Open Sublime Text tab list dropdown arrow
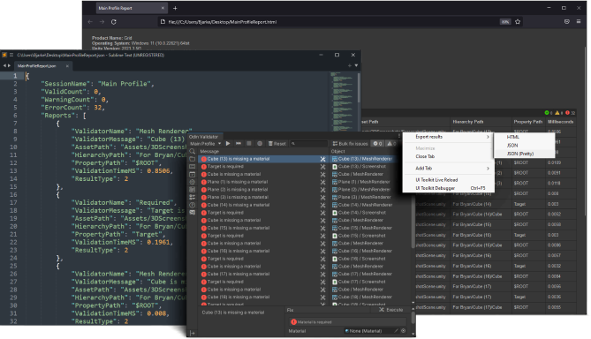Screen dimensions: 591x339 356,66
